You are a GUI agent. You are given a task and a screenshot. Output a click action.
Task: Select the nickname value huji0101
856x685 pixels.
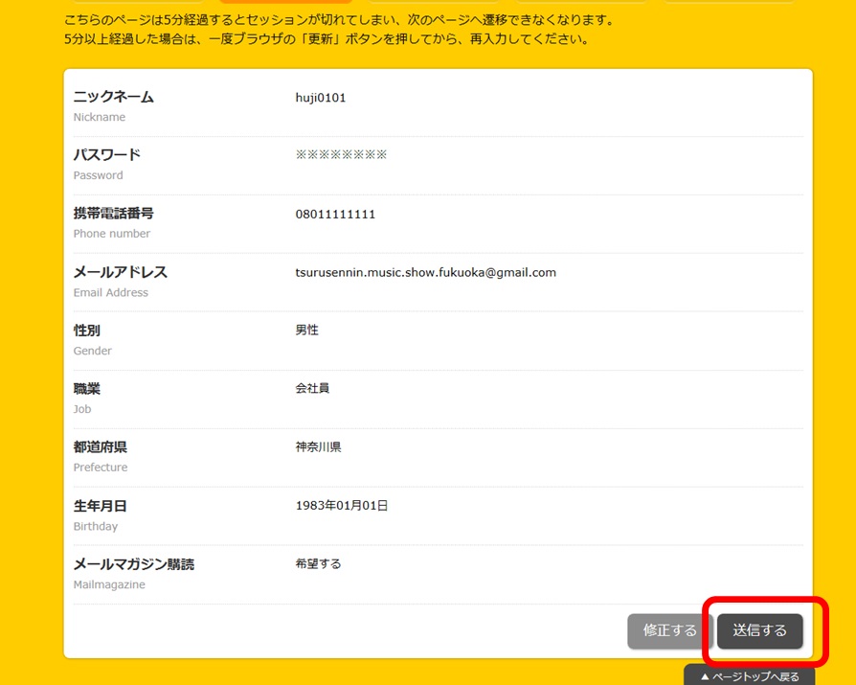[x=316, y=97]
